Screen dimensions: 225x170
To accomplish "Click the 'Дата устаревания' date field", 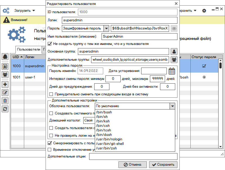I will 154,71.
